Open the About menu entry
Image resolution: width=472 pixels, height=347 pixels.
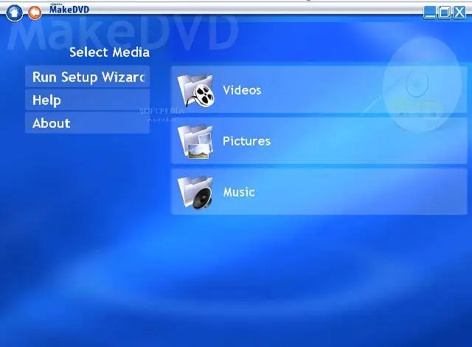[87, 123]
